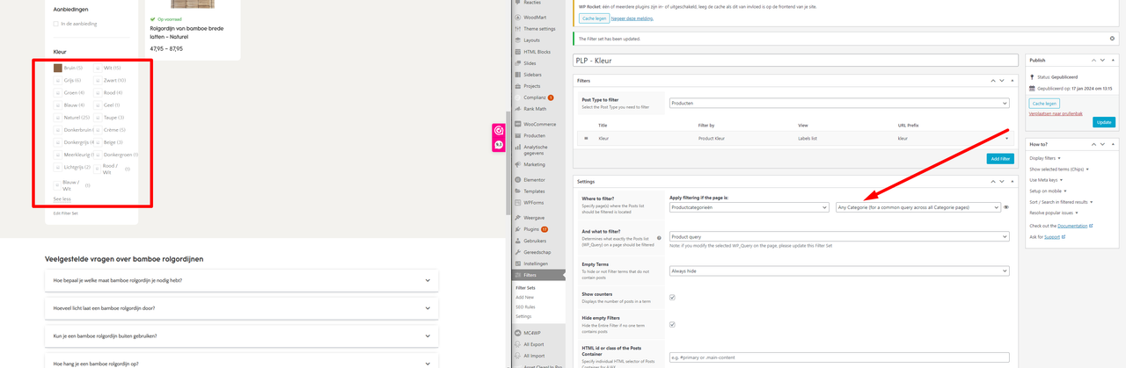Screen dimensions: 1126x368
Task: Open Weergave menu item
Action: click(x=534, y=217)
